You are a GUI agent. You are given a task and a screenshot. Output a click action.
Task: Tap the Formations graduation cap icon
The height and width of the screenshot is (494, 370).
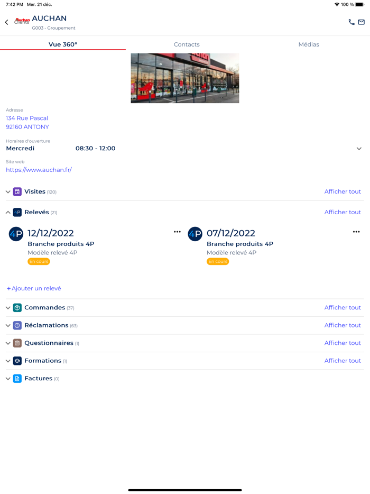point(17,361)
